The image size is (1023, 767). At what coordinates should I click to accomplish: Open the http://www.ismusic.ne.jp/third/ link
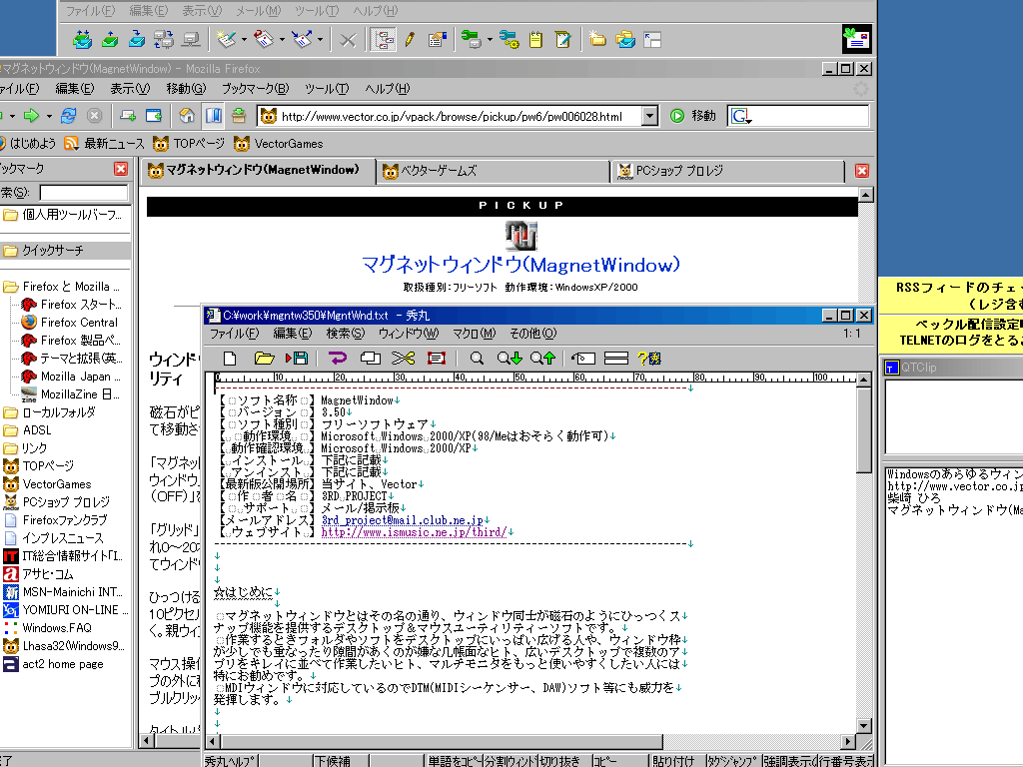(414, 532)
